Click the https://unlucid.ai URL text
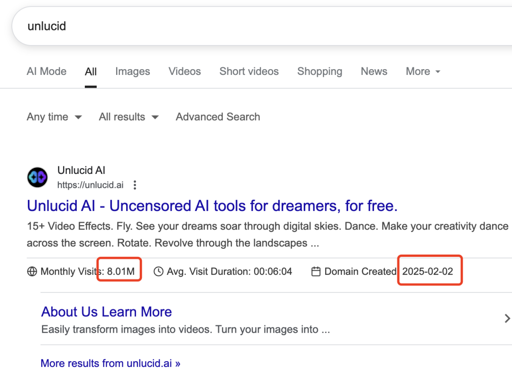512x383 pixels. click(91, 185)
